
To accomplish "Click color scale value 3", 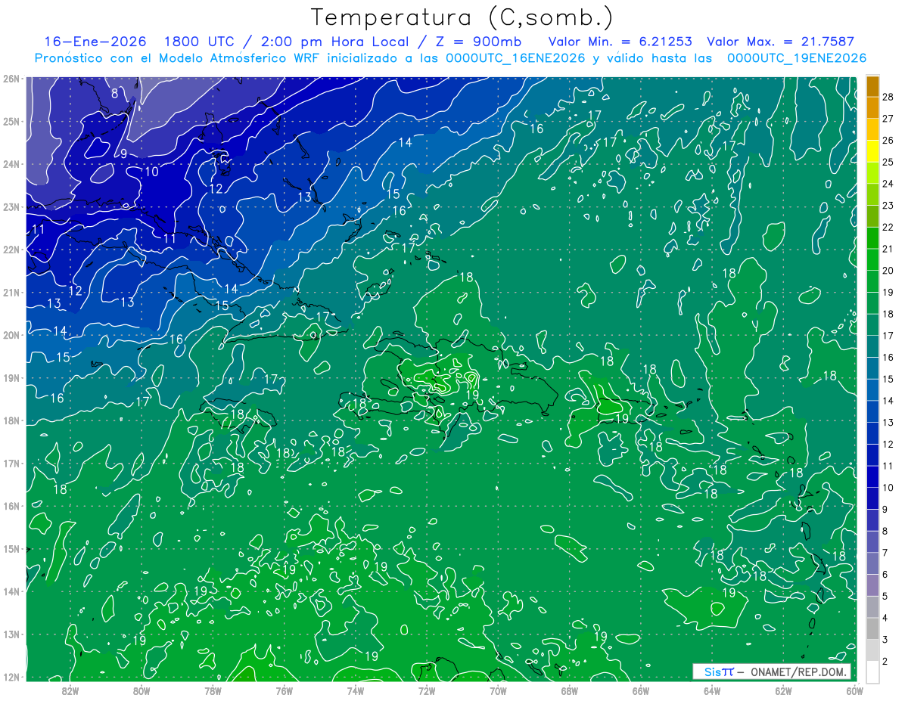I will pyautogui.click(x=885, y=640).
